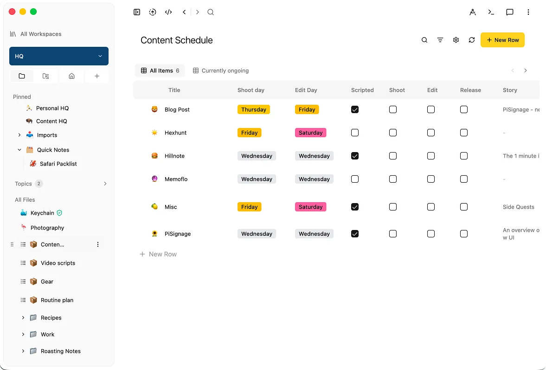Image resolution: width=546 pixels, height=370 pixels.
Task: Go back with the left arrow
Action: [184, 12]
